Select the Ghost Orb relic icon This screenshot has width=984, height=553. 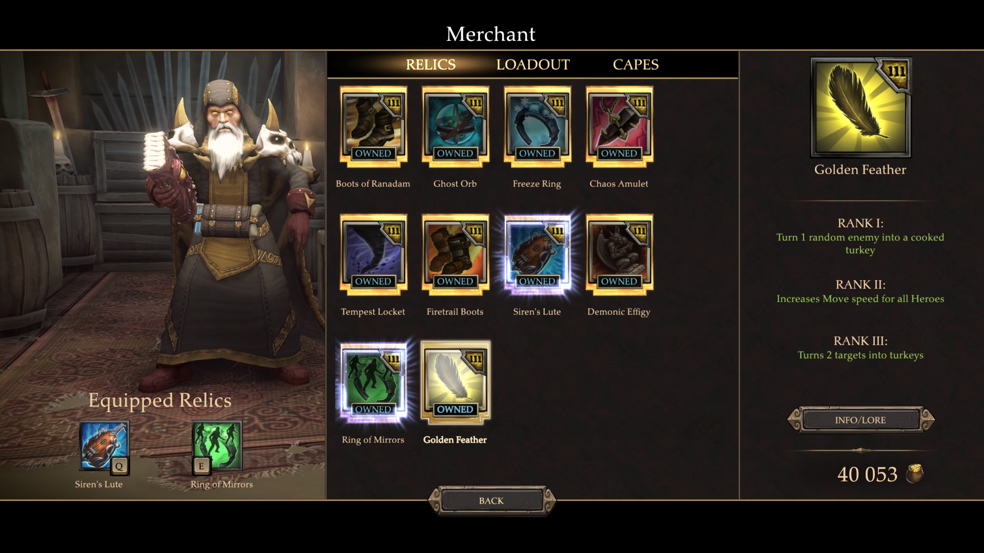click(455, 126)
